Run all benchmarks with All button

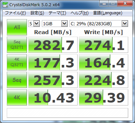pyautogui.click(x=17, y=27)
